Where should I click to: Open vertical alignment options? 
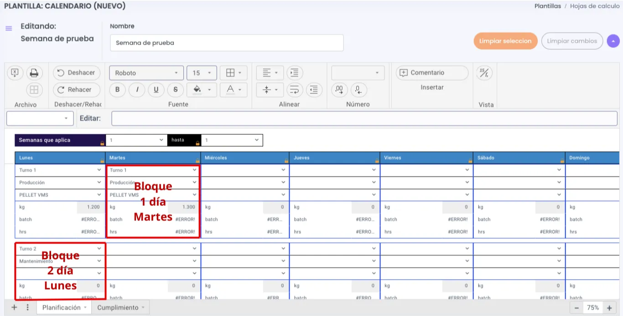[270, 90]
